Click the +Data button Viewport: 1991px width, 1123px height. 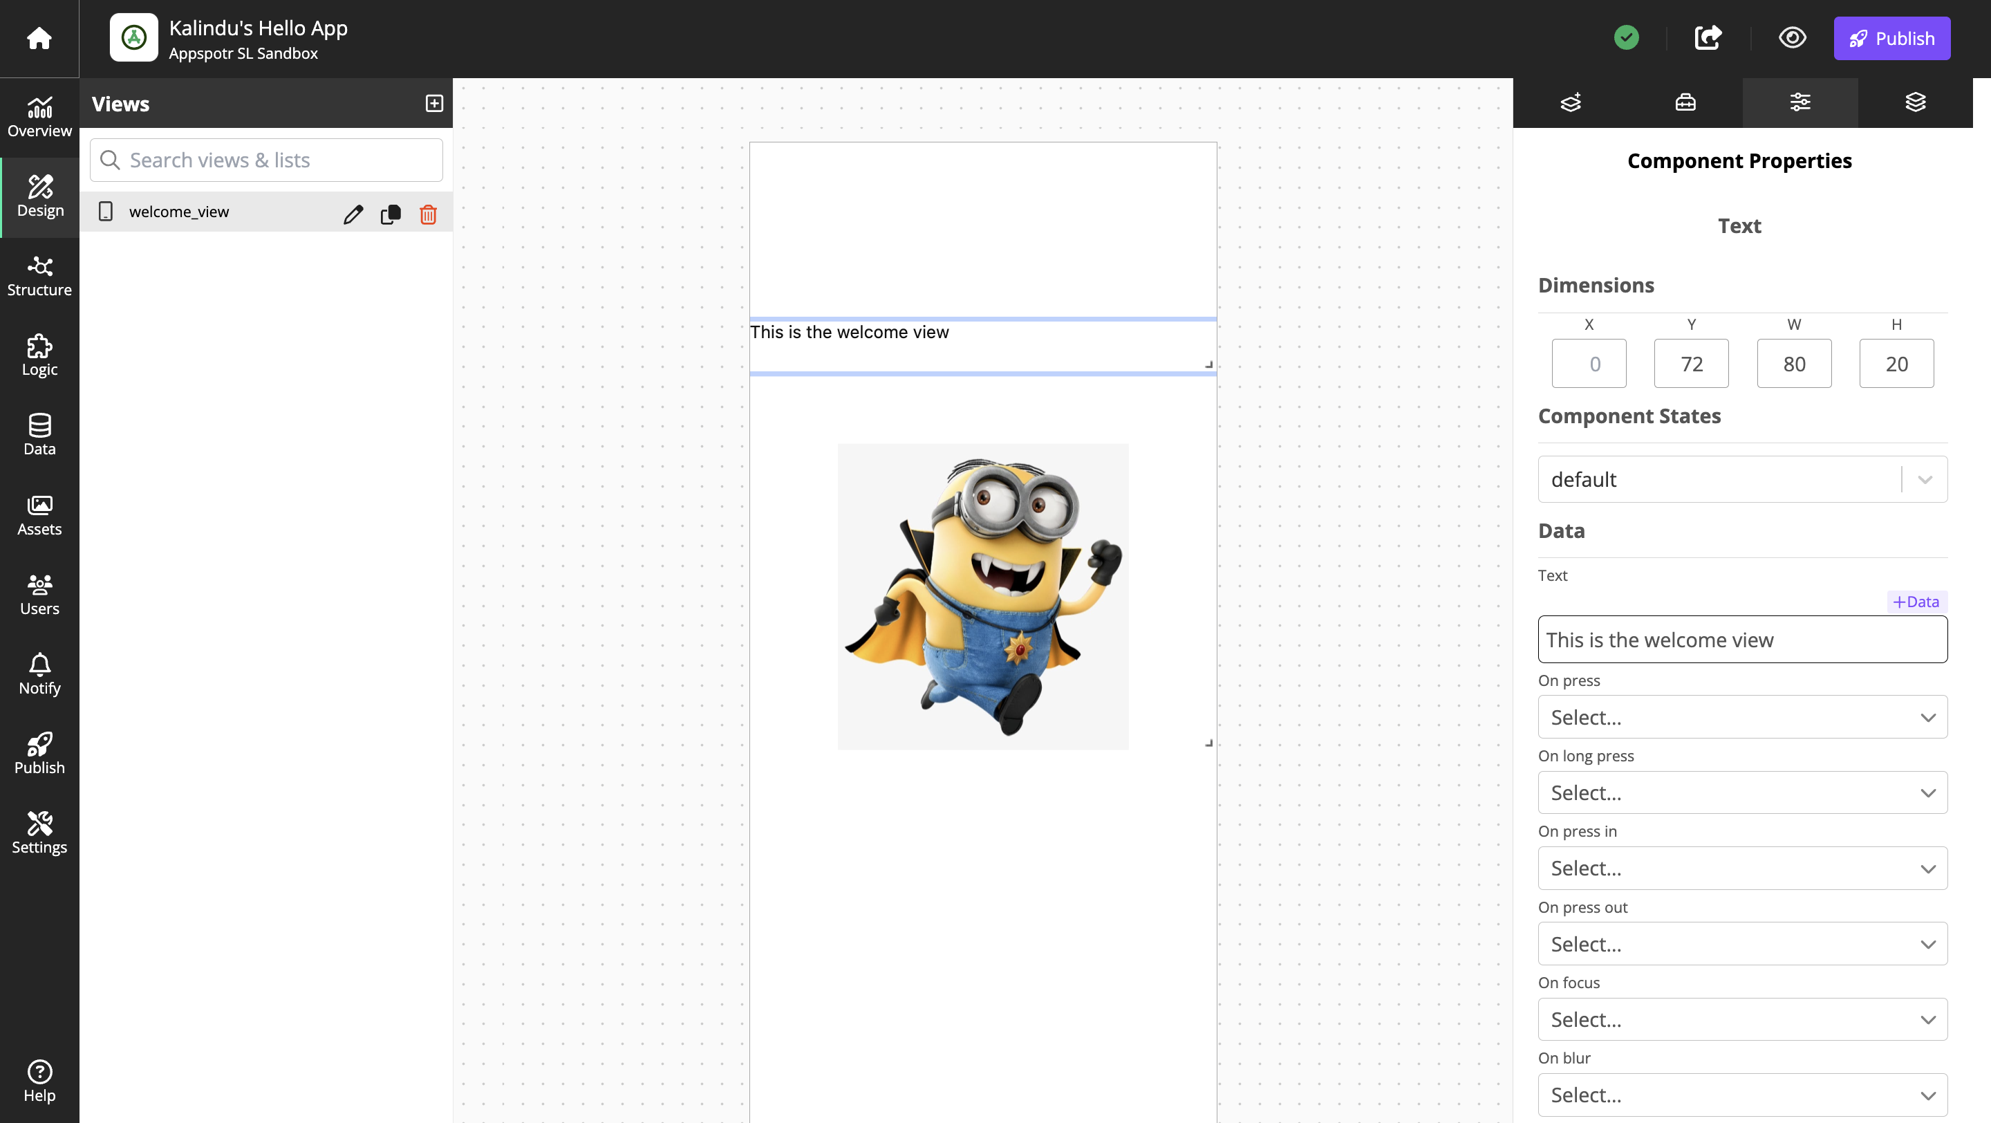[1916, 602]
